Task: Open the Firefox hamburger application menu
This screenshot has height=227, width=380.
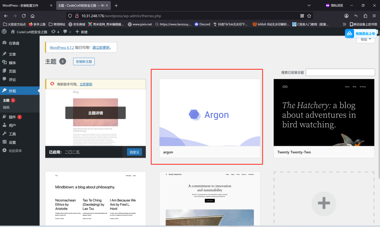Action: tap(374, 16)
